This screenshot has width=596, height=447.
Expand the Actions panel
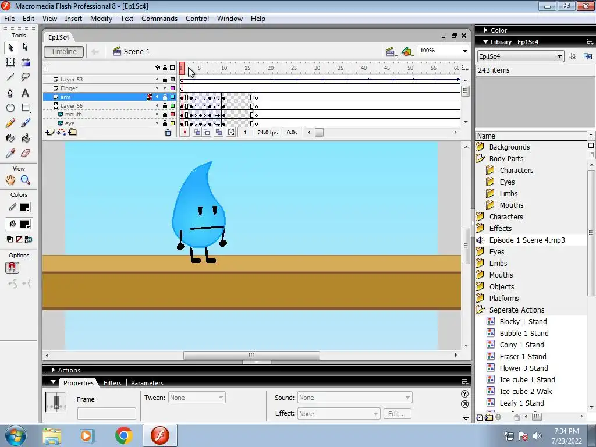pos(53,370)
